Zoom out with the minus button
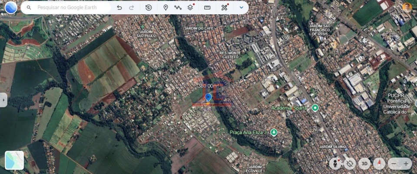The image size is (417, 174). coord(394,164)
